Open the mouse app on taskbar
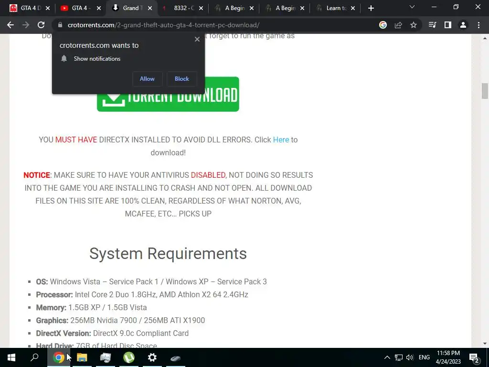This screenshot has height=367, width=489. click(176, 357)
